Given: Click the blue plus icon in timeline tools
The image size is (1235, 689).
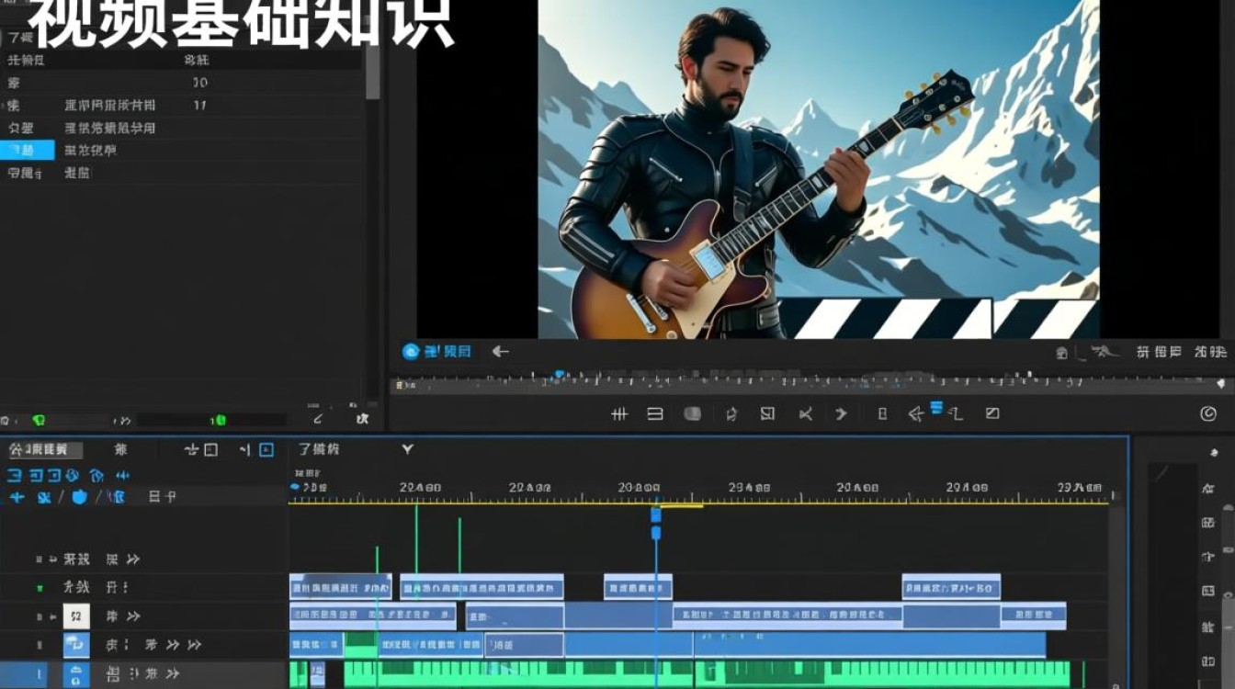Looking at the screenshot, I should pos(17,497).
